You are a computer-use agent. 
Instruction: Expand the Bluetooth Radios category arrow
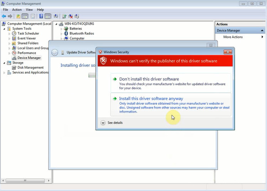(62, 34)
